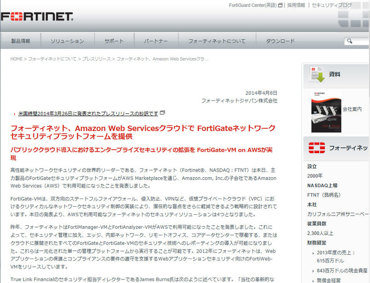This screenshot has width=370, height=283.
Task: Go to the 採用情報 careers link
Action: 296,6
